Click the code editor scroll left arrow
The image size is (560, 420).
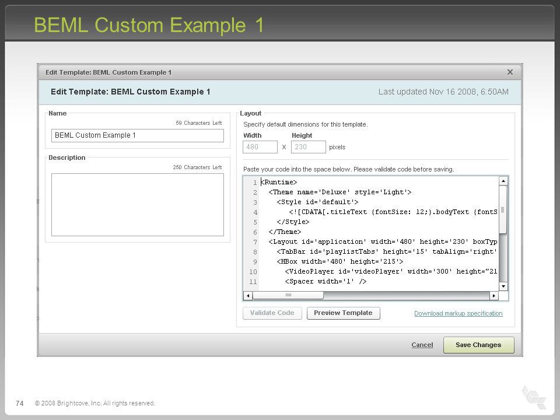248,295
